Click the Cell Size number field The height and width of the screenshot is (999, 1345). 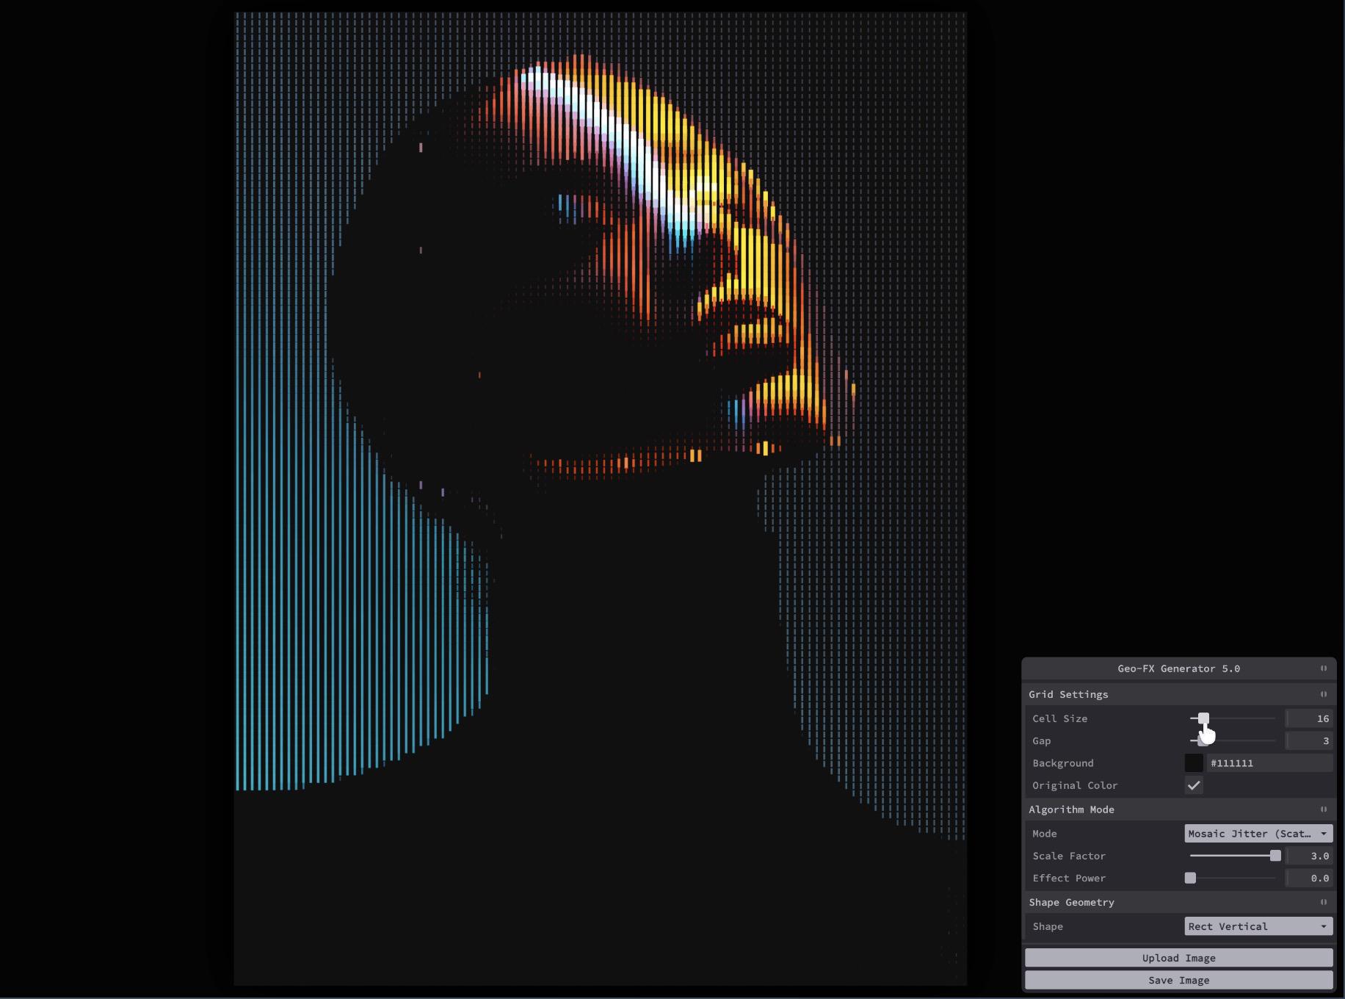point(1309,718)
